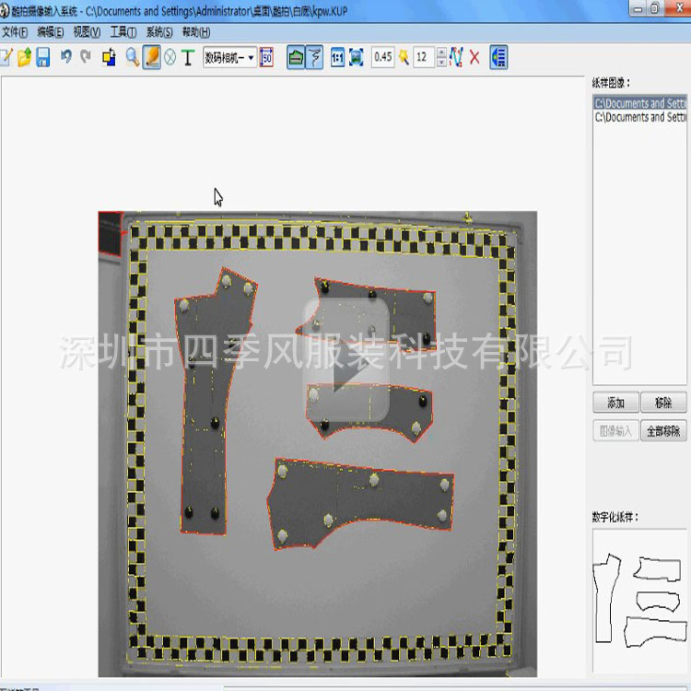Open the 视图(V) menu
Image resolution: width=691 pixels, height=691 pixels.
click(x=87, y=32)
